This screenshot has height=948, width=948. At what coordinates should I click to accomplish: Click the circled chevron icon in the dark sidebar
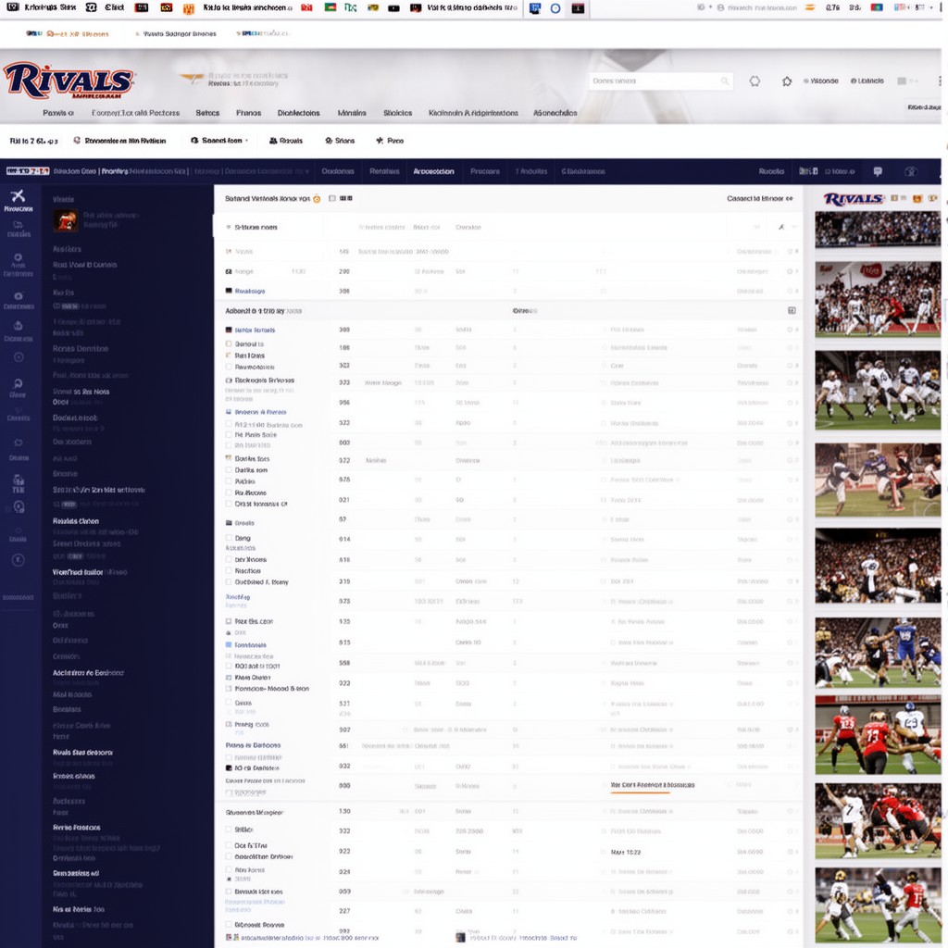[19, 560]
